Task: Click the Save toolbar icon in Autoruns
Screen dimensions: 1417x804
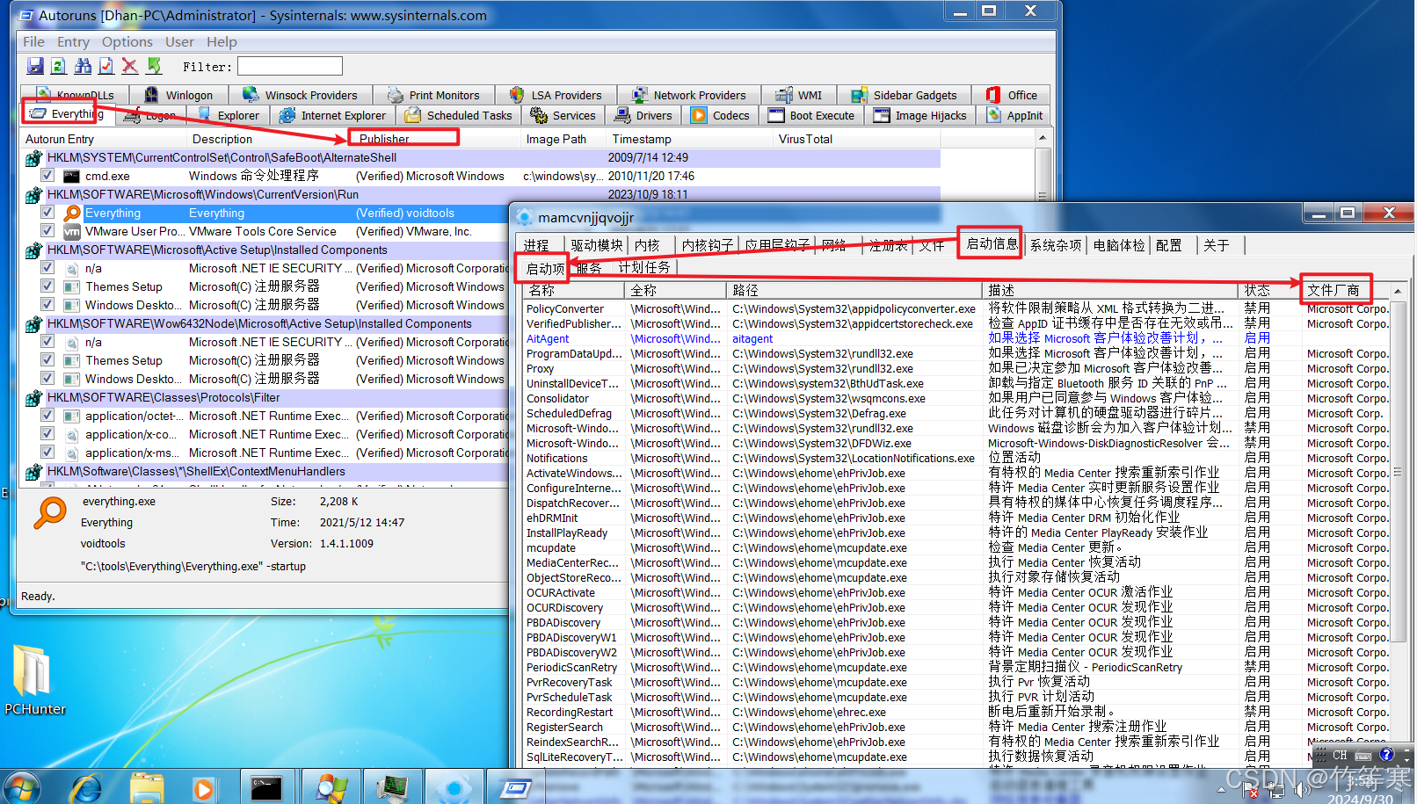Action: pyautogui.click(x=35, y=66)
